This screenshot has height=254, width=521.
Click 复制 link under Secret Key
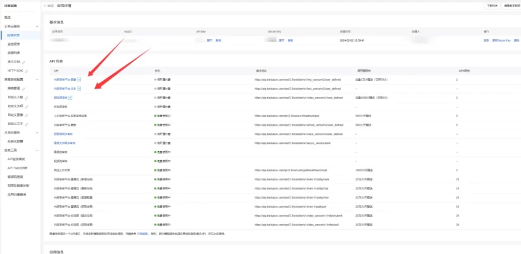coord(290,40)
